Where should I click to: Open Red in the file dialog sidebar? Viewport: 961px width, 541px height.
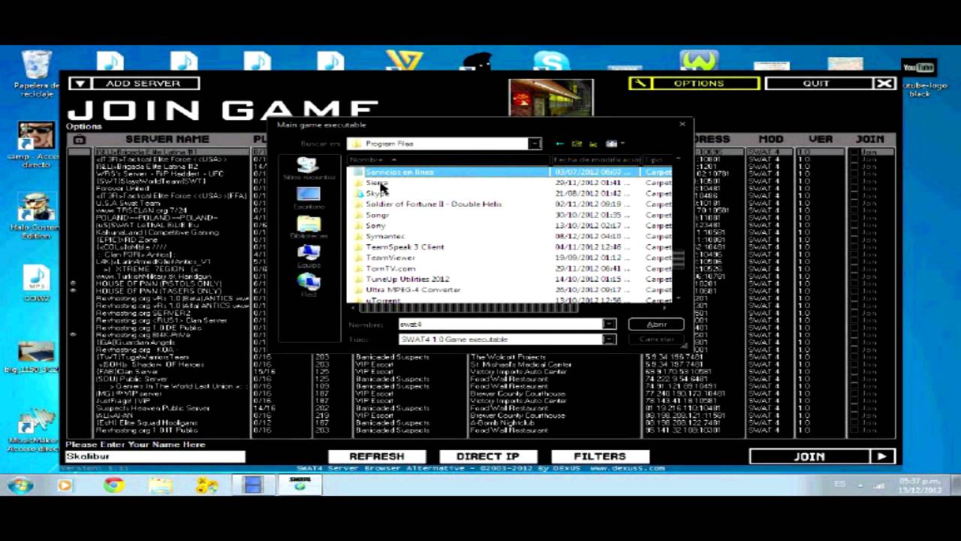309,285
